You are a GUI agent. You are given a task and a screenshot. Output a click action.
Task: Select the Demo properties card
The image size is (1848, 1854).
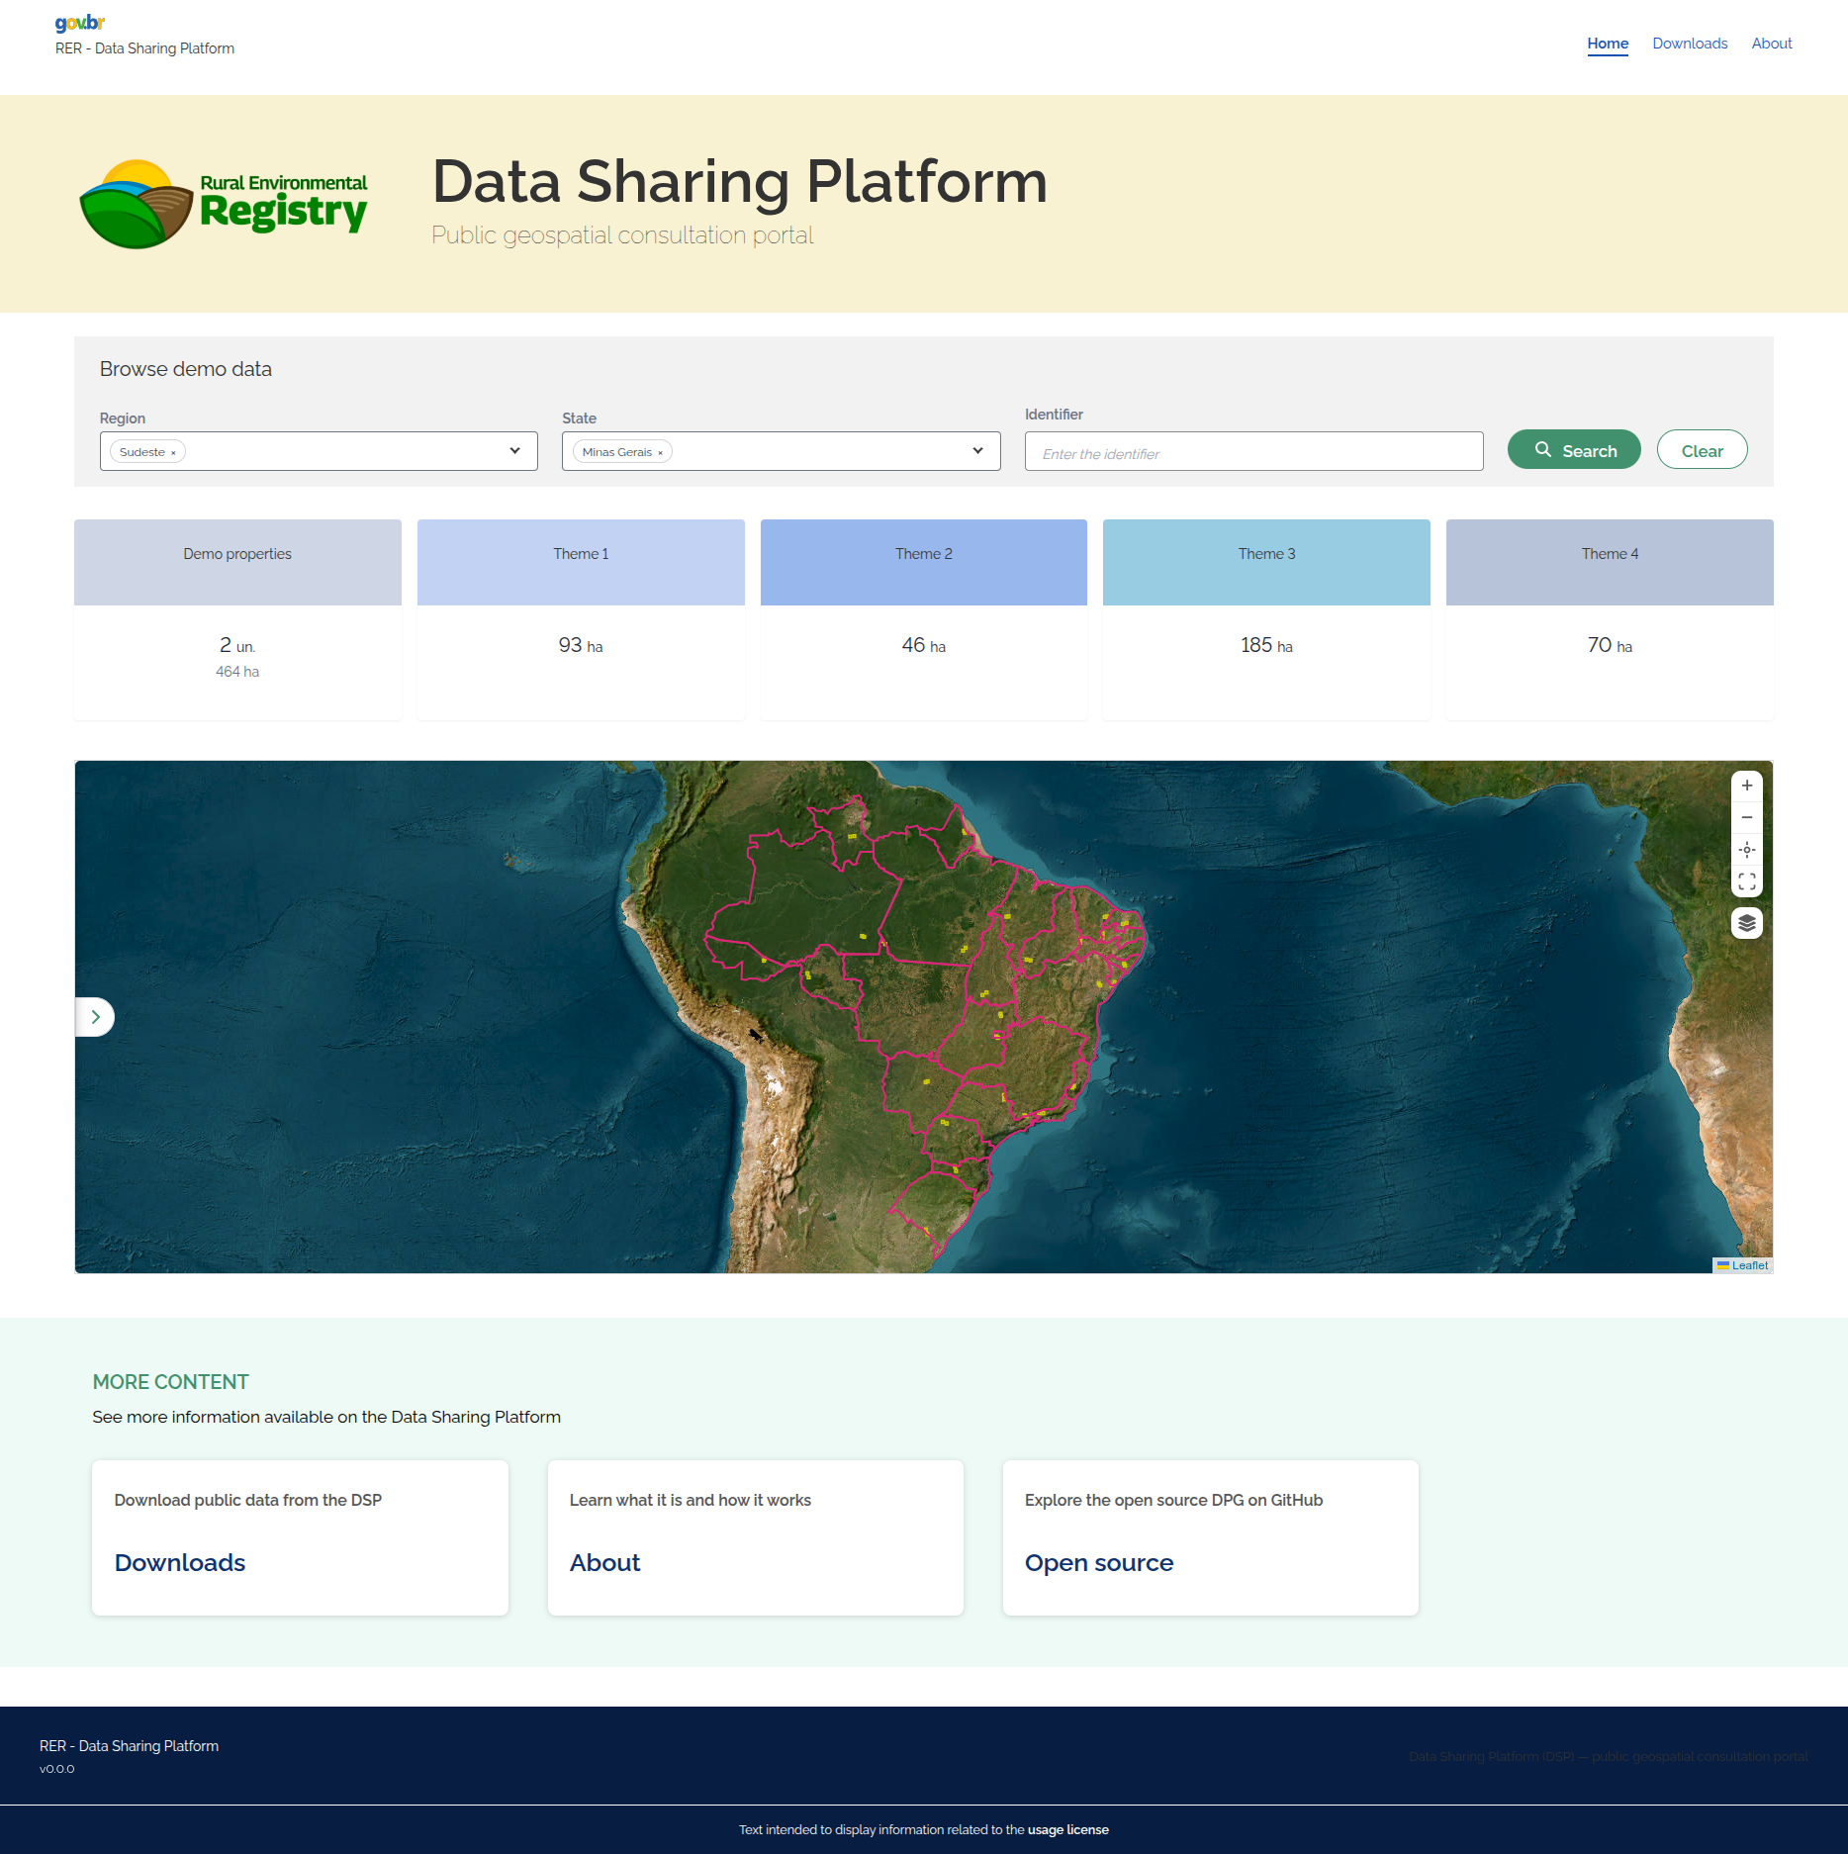coord(237,620)
